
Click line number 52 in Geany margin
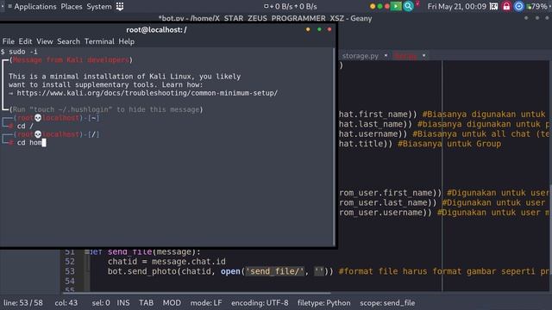click(x=70, y=262)
